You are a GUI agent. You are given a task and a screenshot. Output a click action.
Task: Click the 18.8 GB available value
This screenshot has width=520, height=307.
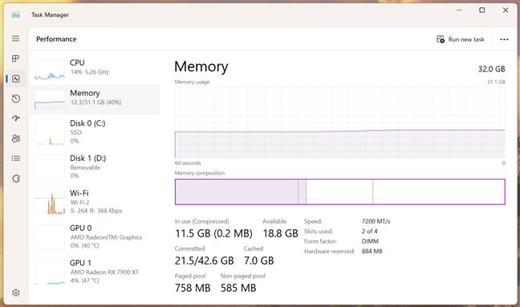pyautogui.click(x=281, y=233)
